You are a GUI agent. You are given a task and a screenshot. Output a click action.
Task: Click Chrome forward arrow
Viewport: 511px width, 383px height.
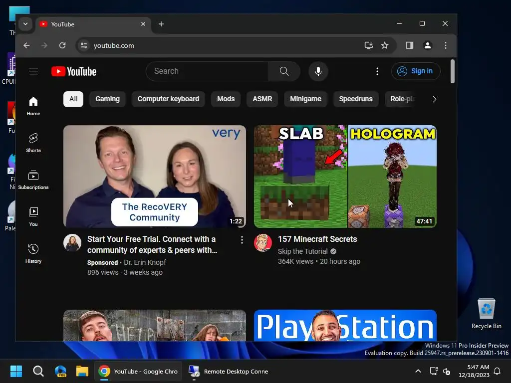tap(44, 45)
